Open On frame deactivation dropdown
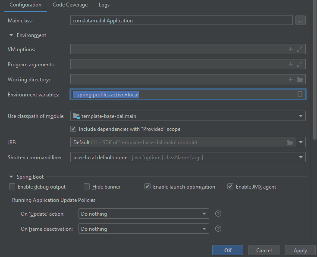 (x=144, y=229)
